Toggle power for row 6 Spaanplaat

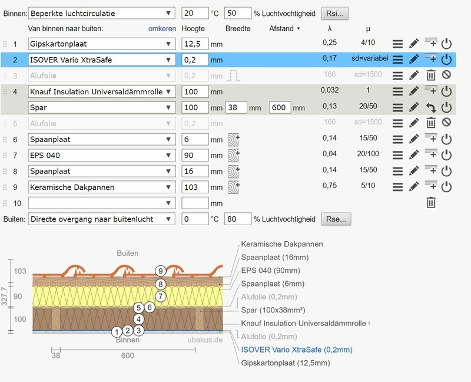coord(446,139)
